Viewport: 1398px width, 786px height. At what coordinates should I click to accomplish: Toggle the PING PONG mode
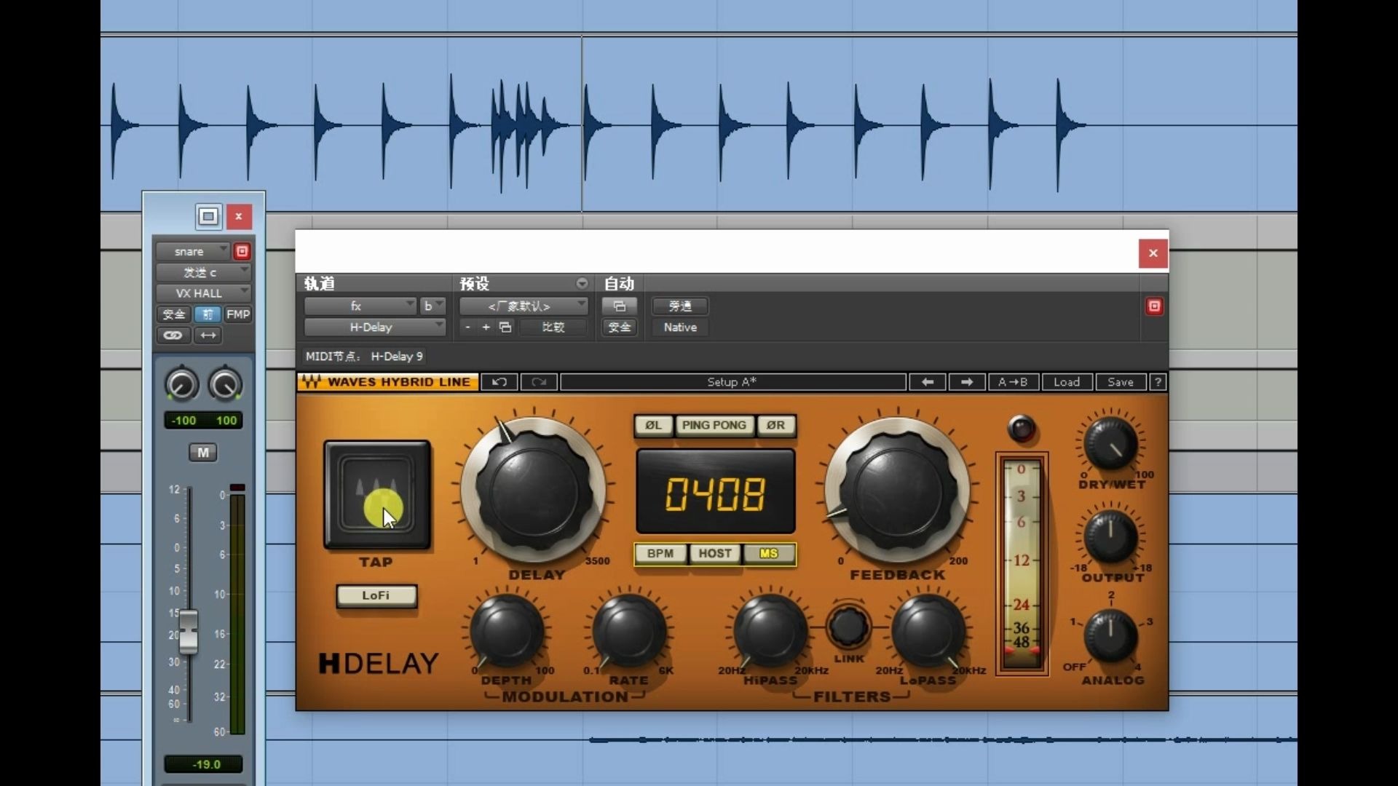[714, 426]
